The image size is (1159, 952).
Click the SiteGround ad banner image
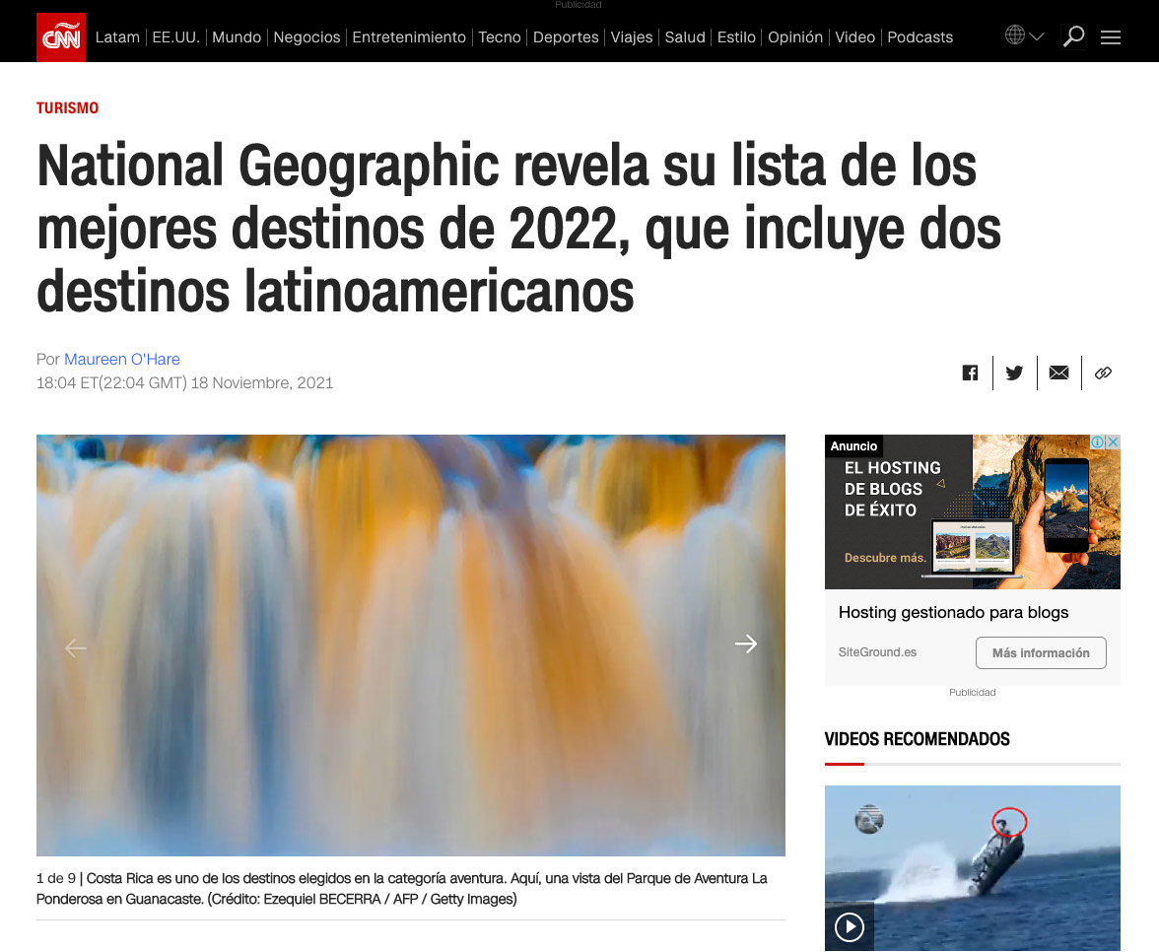[x=972, y=511]
